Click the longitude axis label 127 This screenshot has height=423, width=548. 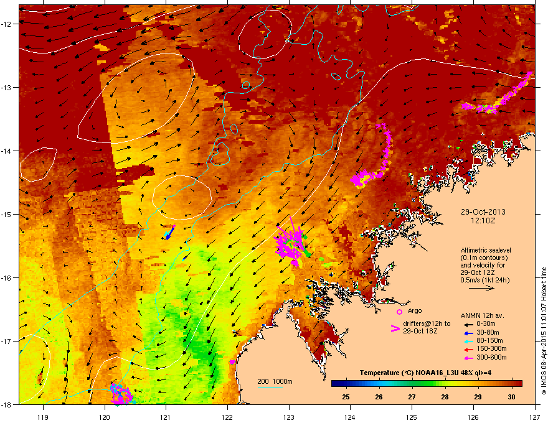pos(535,417)
